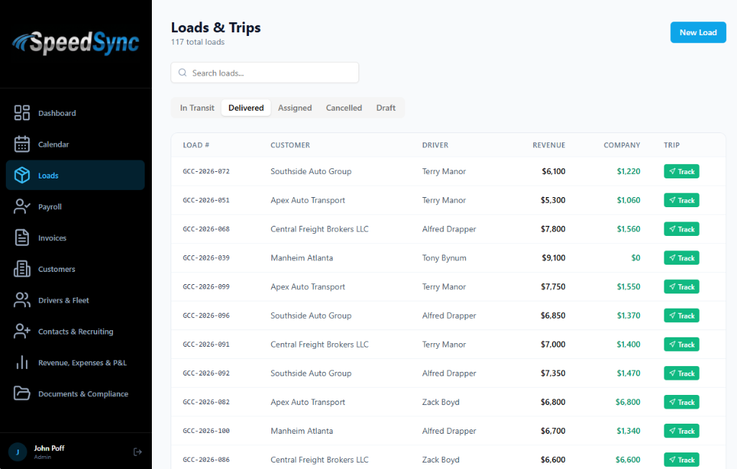737x469 pixels.
Task: Click customer Southside Auto Group in row GCC-2026-096
Action: point(311,316)
